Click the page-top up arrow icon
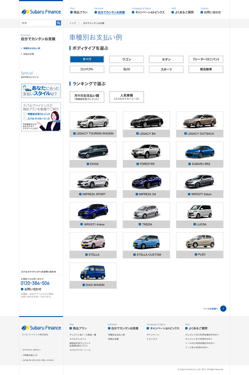This screenshot has height=375, width=249. [x=223, y=309]
